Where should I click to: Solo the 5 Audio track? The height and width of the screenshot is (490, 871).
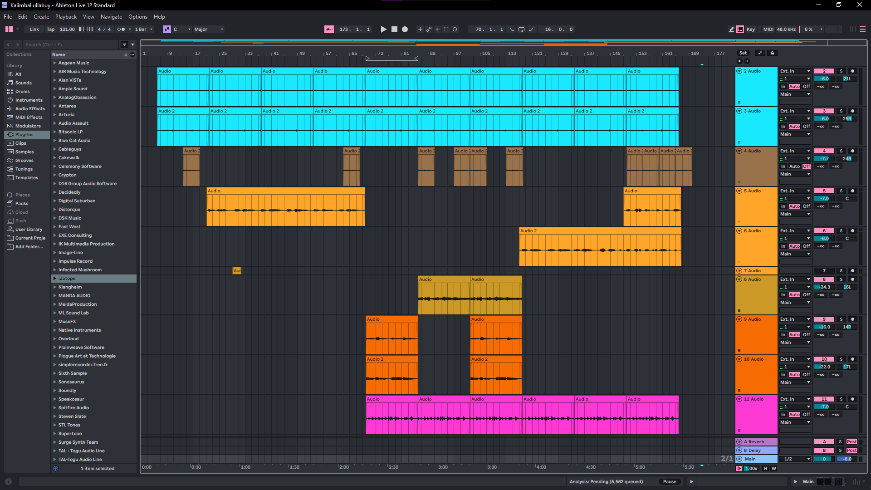(x=841, y=191)
